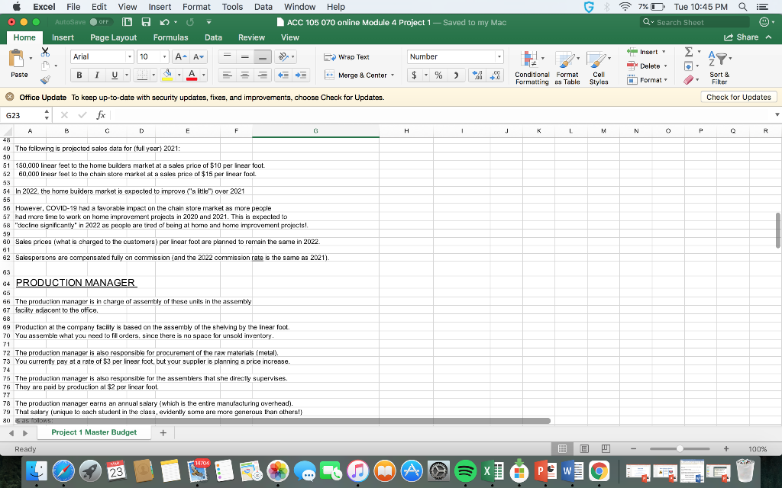Click the increase decimal icon
The width and height of the screenshot is (782, 488).
(x=477, y=75)
